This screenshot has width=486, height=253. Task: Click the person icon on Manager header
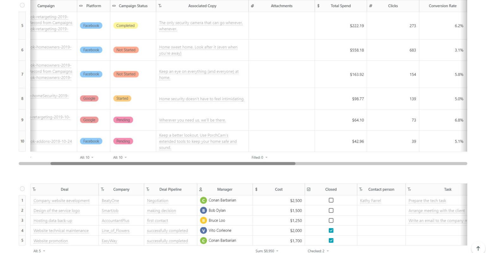tap(201, 189)
